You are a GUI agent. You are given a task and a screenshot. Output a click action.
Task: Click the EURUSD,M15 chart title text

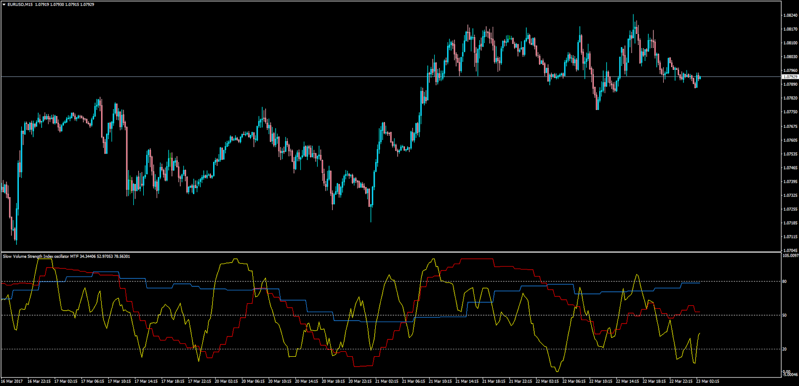[19, 4]
